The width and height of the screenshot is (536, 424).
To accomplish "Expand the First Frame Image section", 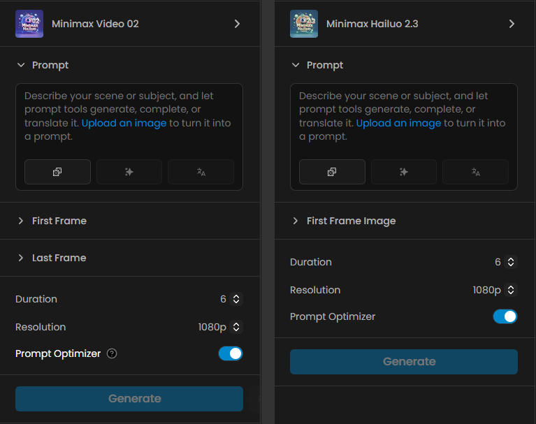I will pyautogui.click(x=351, y=221).
